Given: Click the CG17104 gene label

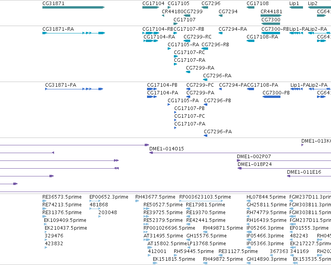Looking at the screenshot, I should pyautogui.click(x=153, y=3).
